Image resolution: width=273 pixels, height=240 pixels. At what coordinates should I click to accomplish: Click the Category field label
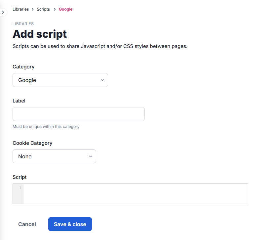[23, 67]
